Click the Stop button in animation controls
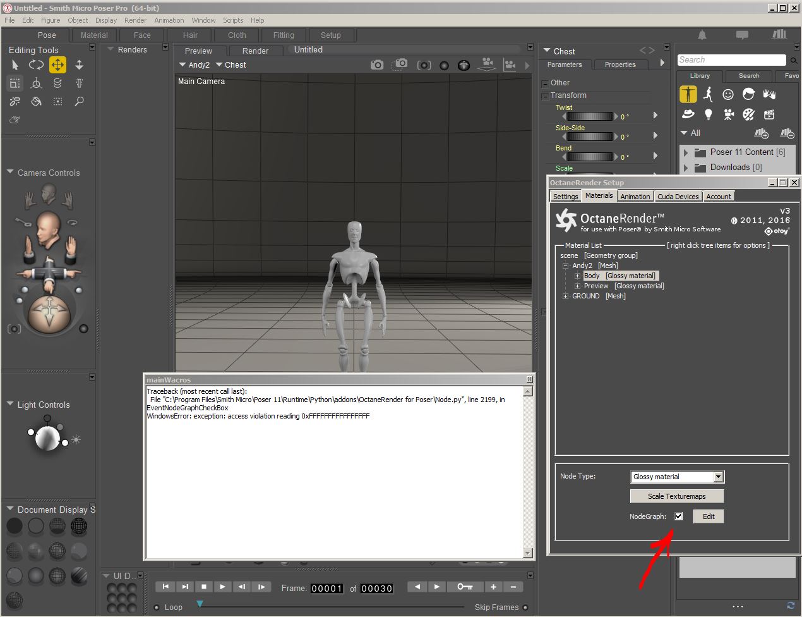The height and width of the screenshot is (617, 802). (x=203, y=587)
